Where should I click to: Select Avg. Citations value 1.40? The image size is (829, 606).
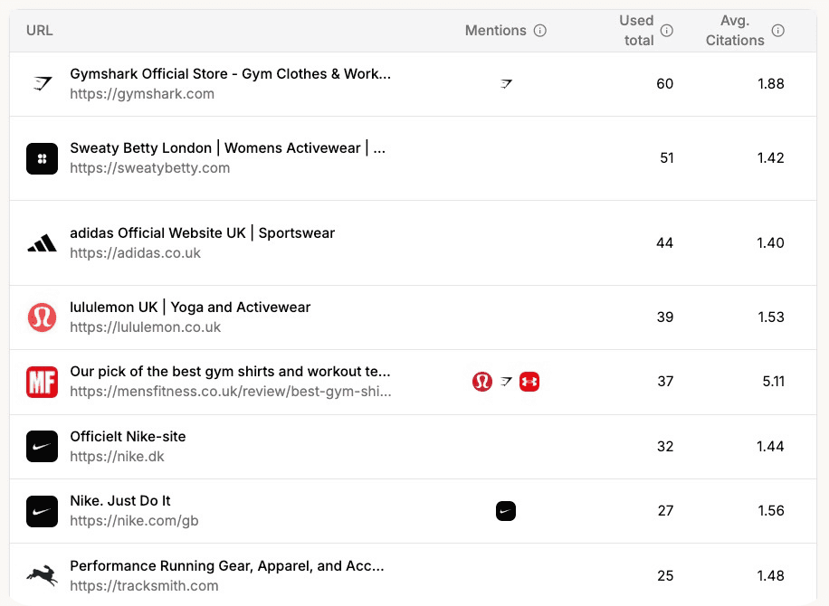[770, 243]
